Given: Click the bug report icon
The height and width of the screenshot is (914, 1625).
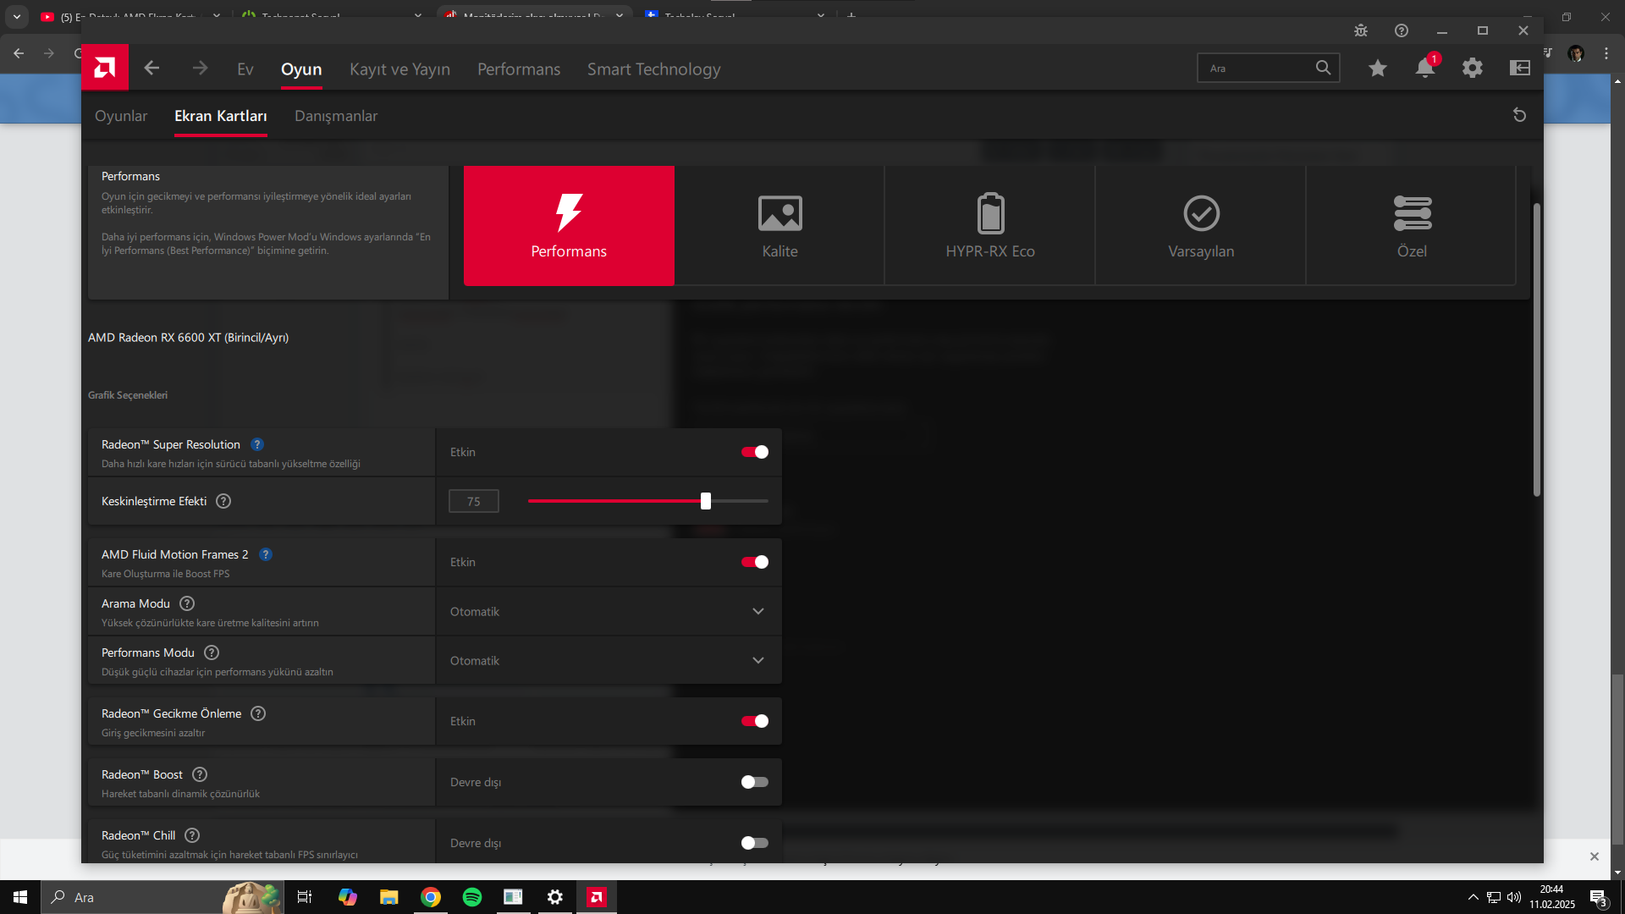Looking at the screenshot, I should (1361, 30).
